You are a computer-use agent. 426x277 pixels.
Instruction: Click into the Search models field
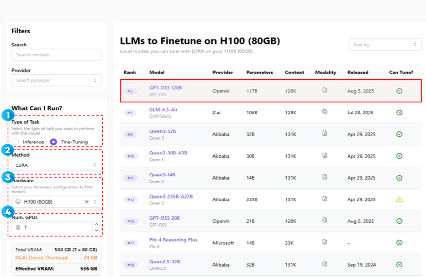[x=56, y=55]
